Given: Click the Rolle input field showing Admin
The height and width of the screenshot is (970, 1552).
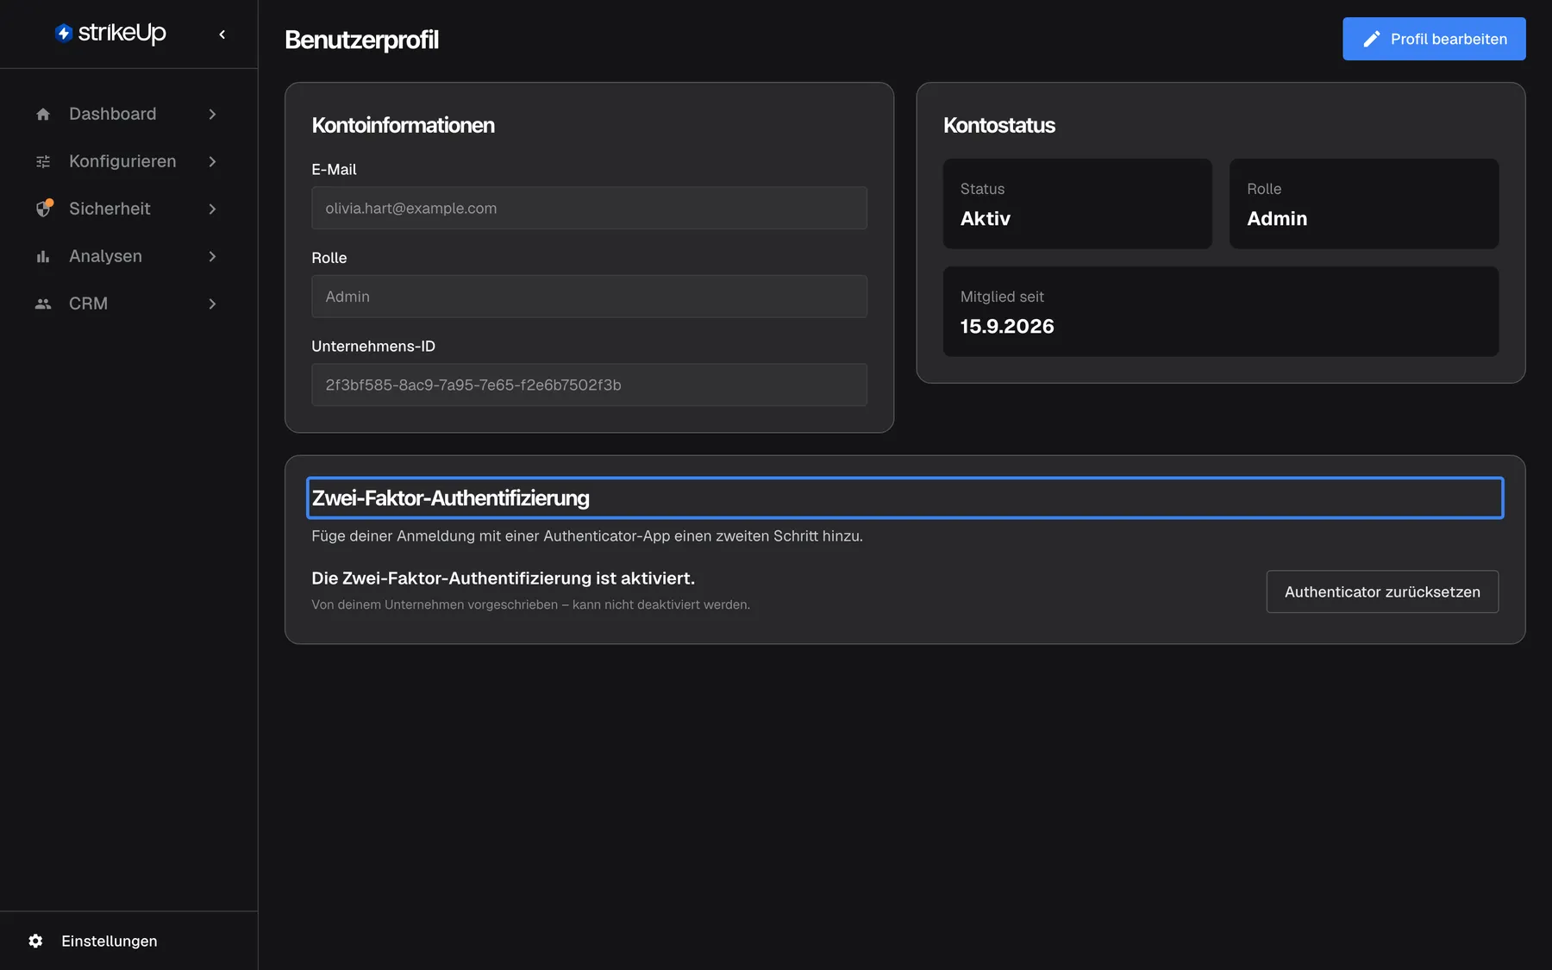Looking at the screenshot, I should tap(589, 297).
